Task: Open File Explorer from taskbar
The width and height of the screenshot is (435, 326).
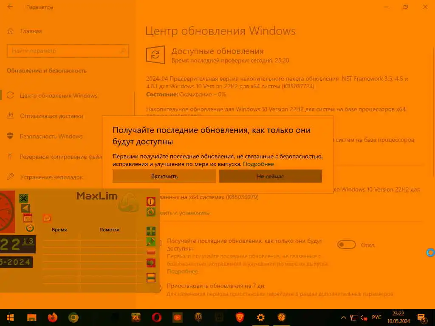Action: (31, 318)
